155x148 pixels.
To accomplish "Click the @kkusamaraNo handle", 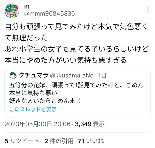I will (x=72, y=75).
